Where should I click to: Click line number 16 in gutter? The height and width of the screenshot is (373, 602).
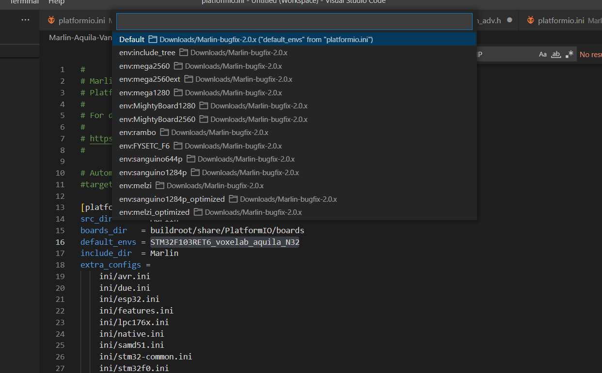pyautogui.click(x=60, y=242)
